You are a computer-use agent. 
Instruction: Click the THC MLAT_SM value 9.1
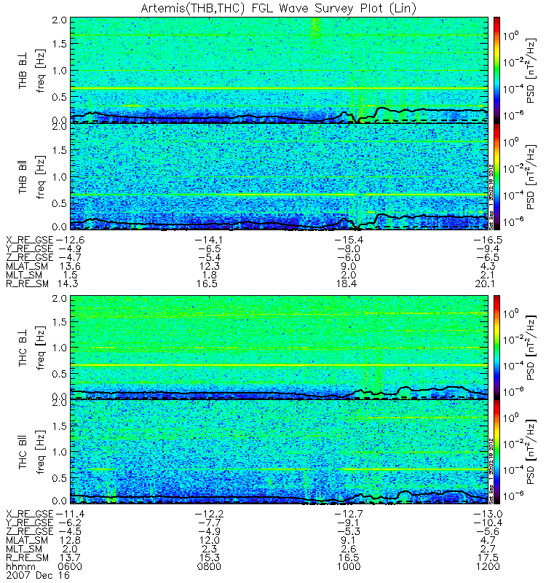(349, 540)
